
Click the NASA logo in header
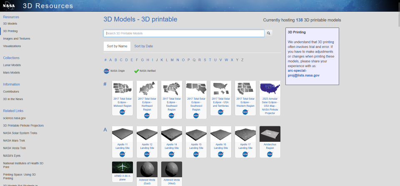click(x=9, y=5)
